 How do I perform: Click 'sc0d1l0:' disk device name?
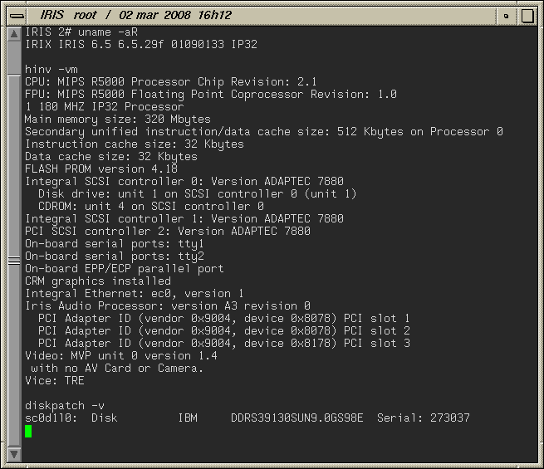point(51,418)
